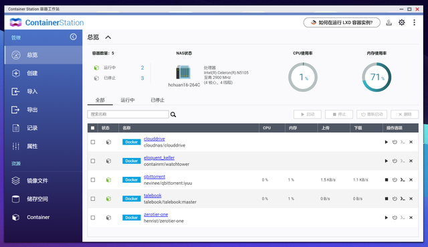
Task: Stop the qbittorrent container with stop icon
Action: pos(387,180)
